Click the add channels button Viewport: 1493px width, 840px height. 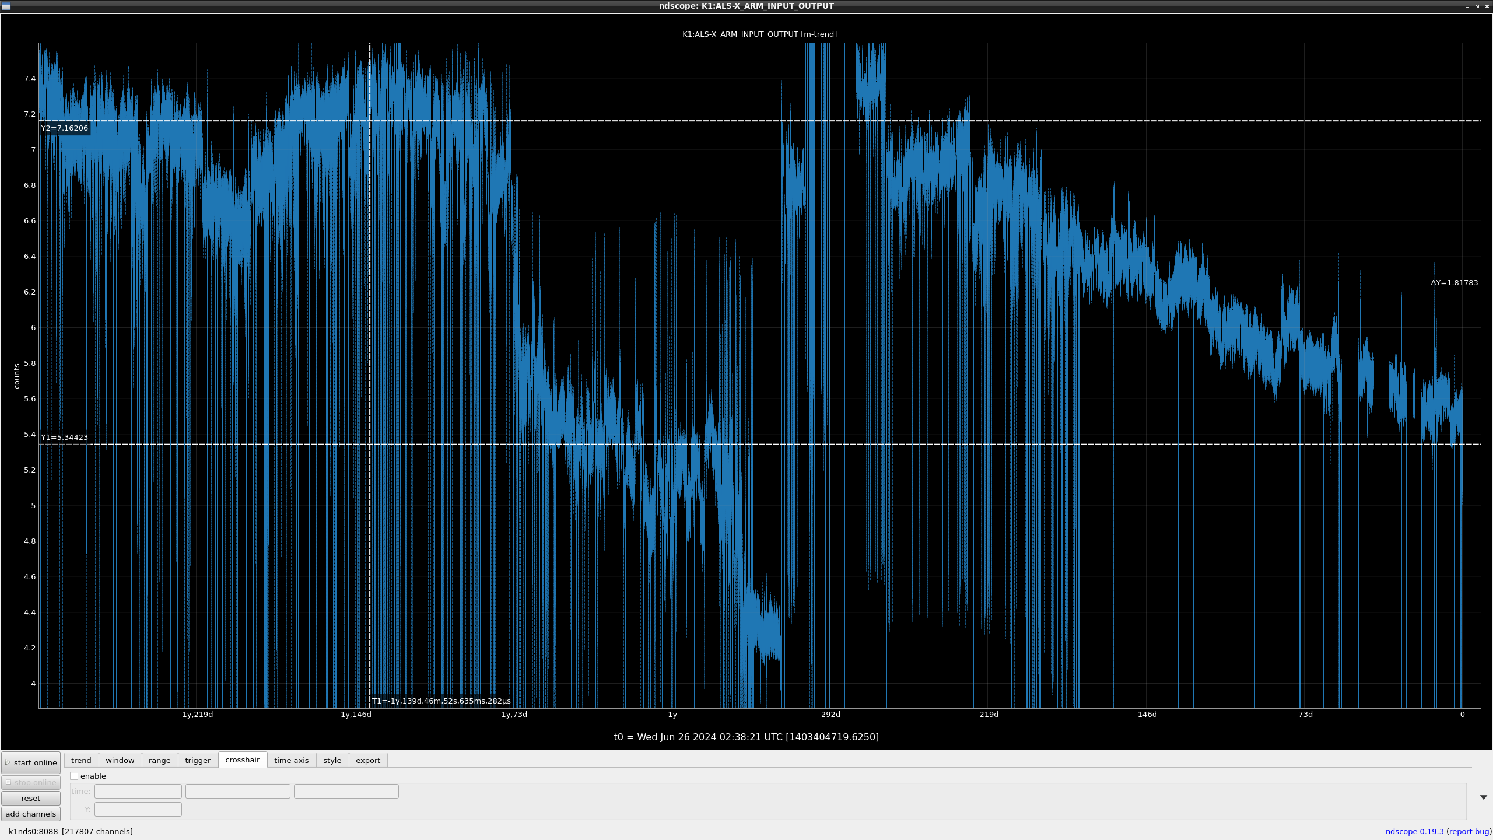coord(31,814)
